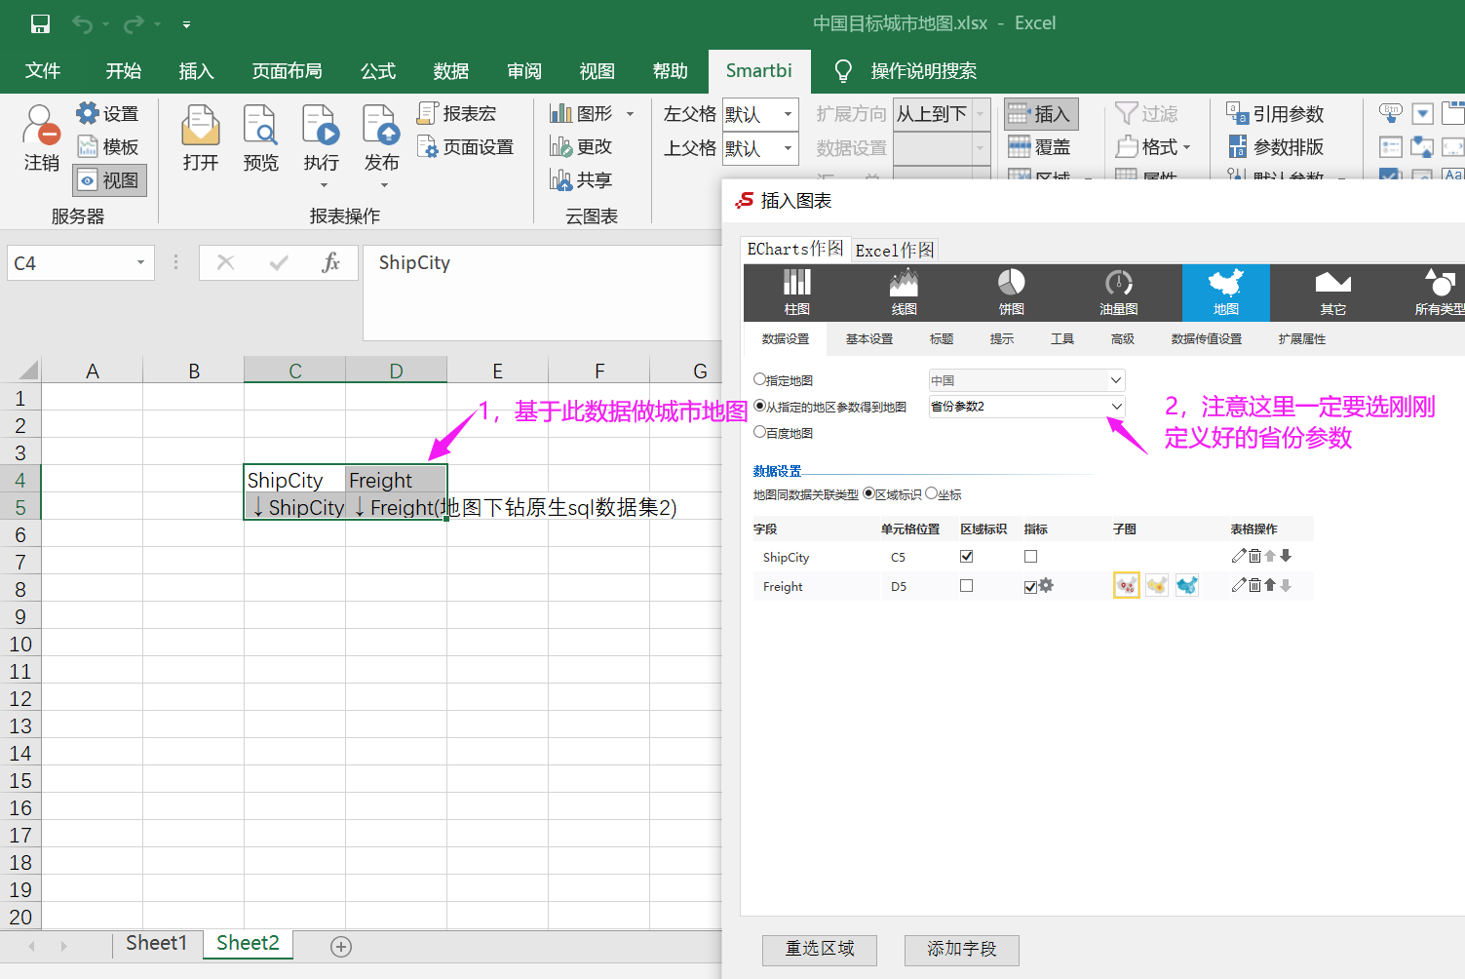
Task: Expand the 格式 format dropdown
Action: tap(1186, 147)
